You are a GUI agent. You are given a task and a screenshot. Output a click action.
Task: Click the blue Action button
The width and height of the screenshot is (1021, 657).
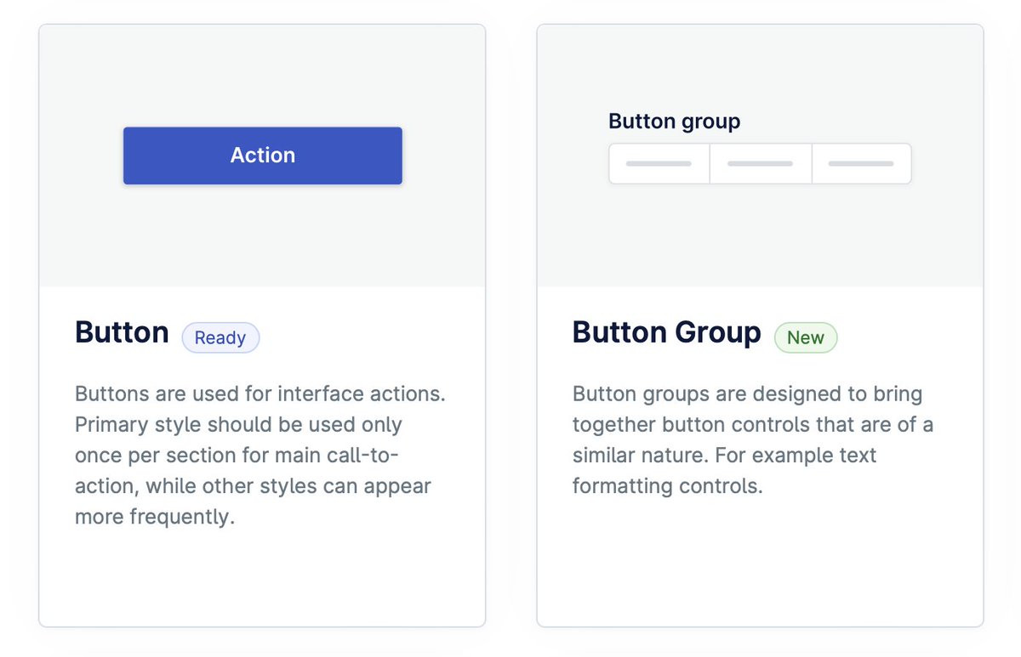262,156
